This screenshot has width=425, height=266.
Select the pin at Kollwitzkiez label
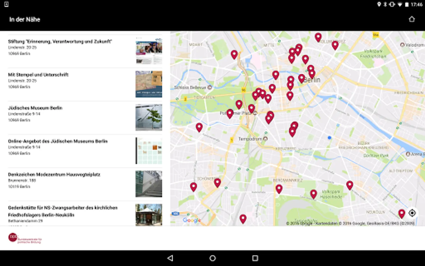point(335,45)
